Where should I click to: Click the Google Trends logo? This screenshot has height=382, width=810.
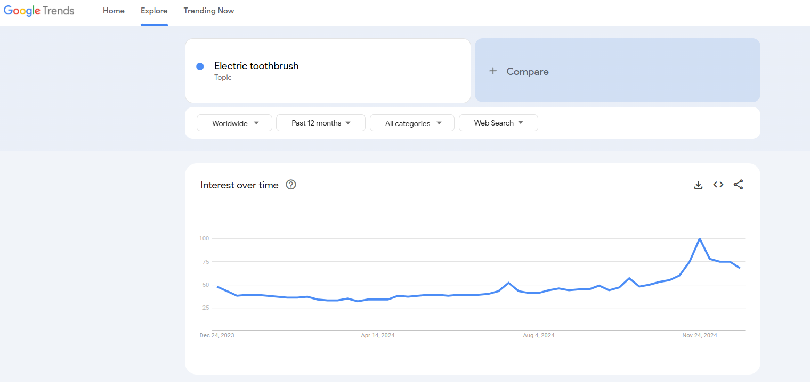tap(39, 11)
